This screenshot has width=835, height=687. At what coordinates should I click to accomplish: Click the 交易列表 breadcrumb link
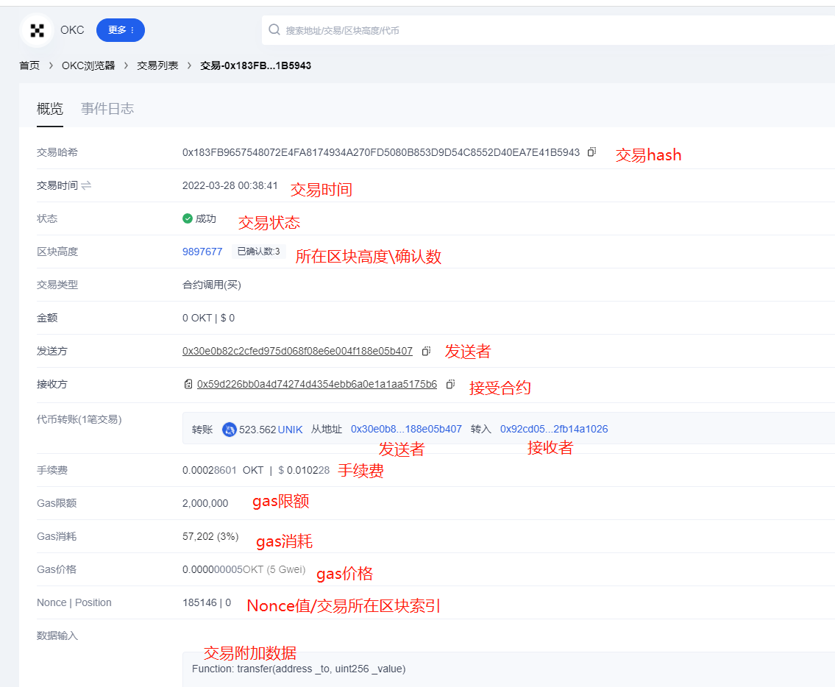tap(157, 65)
